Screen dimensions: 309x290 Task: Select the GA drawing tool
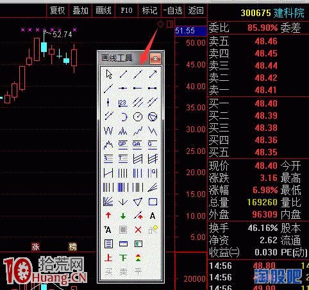pyautogui.click(x=137, y=145)
